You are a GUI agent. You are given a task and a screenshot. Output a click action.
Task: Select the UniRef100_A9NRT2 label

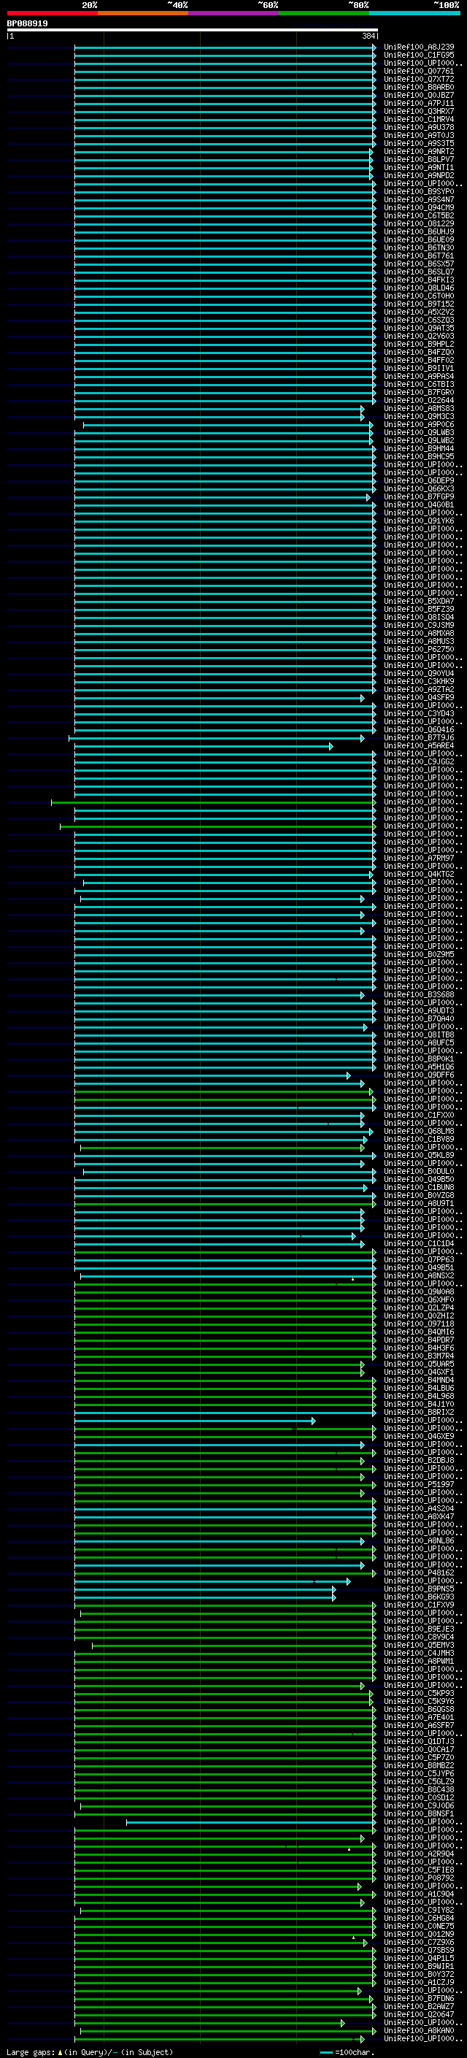[x=419, y=152]
